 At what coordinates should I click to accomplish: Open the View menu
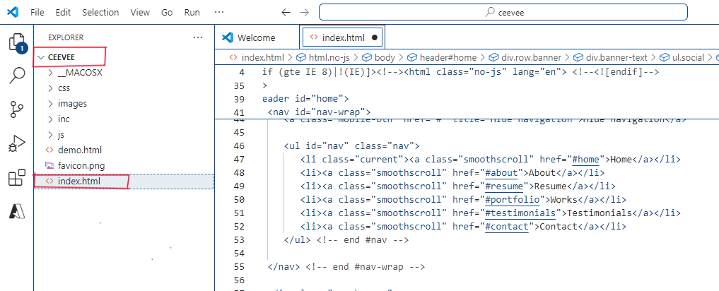click(140, 13)
